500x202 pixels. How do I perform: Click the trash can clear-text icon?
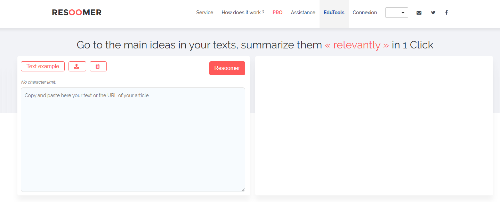tap(98, 66)
